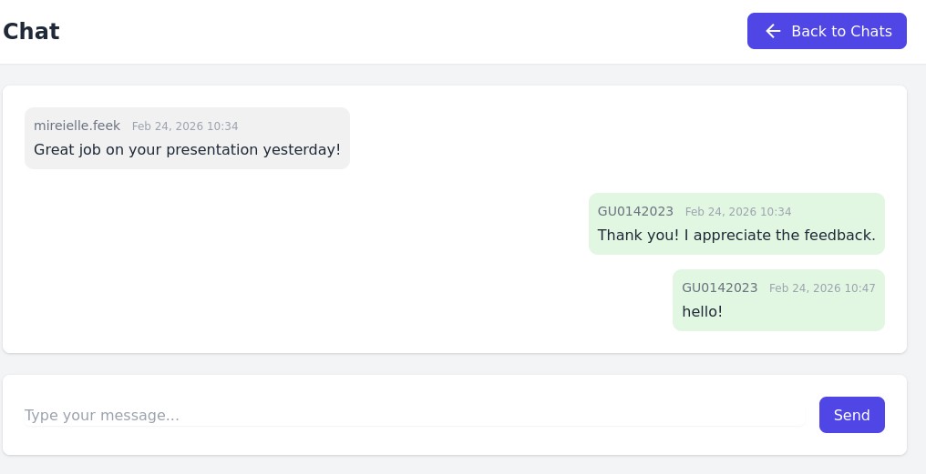Click the word Great in the gray bubble
The height and width of the screenshot is (474, 926).
point(54,149)
